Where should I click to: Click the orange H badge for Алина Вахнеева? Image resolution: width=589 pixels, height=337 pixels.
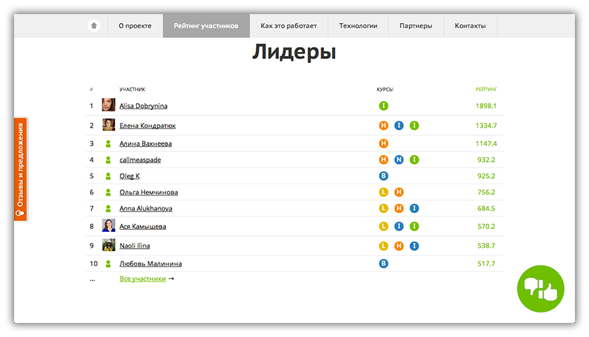384,144
